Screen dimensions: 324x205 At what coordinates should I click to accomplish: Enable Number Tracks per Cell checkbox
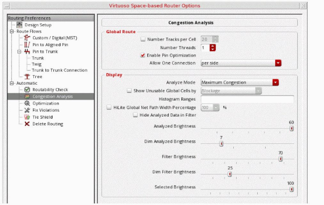click(x=143, y=39)
